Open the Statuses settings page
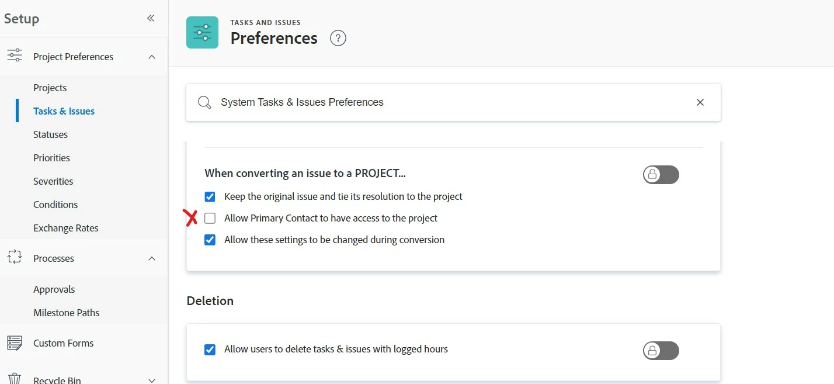834x384 pixels. (50, 134)
